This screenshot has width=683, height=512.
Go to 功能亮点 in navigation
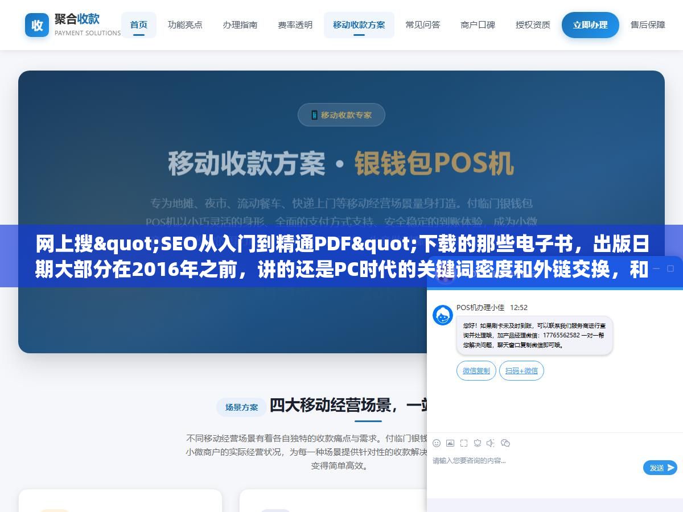tap(185, 25)
